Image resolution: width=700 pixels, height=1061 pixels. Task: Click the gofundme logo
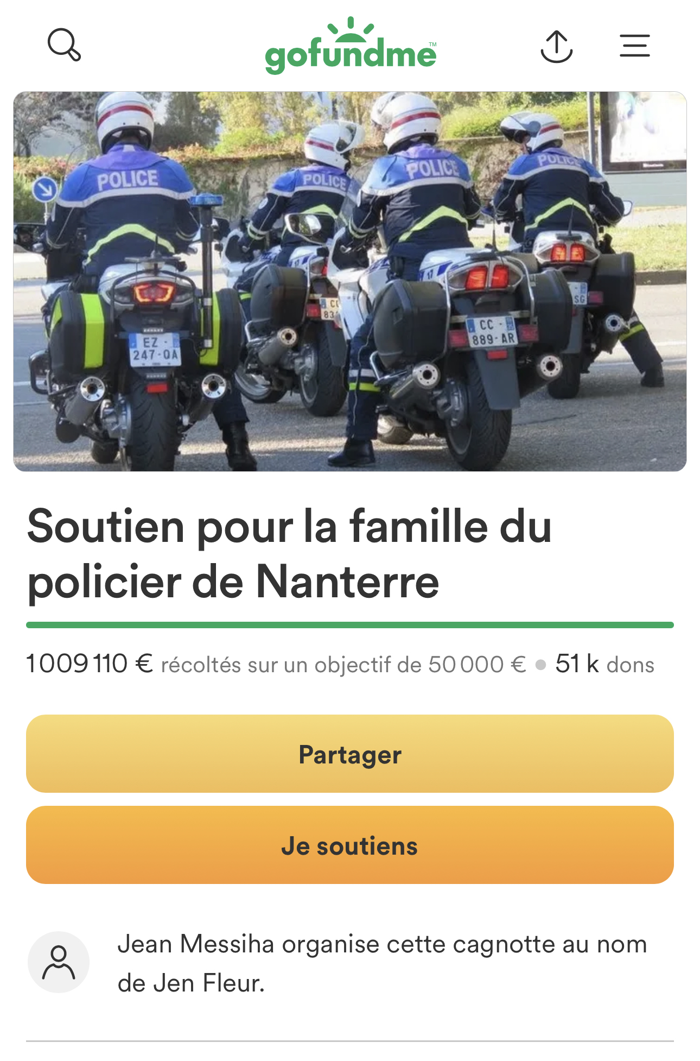coord(351,47)
